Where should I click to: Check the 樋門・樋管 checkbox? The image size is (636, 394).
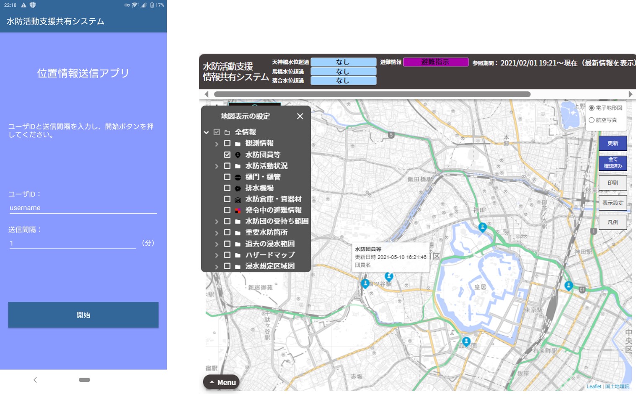227,177
